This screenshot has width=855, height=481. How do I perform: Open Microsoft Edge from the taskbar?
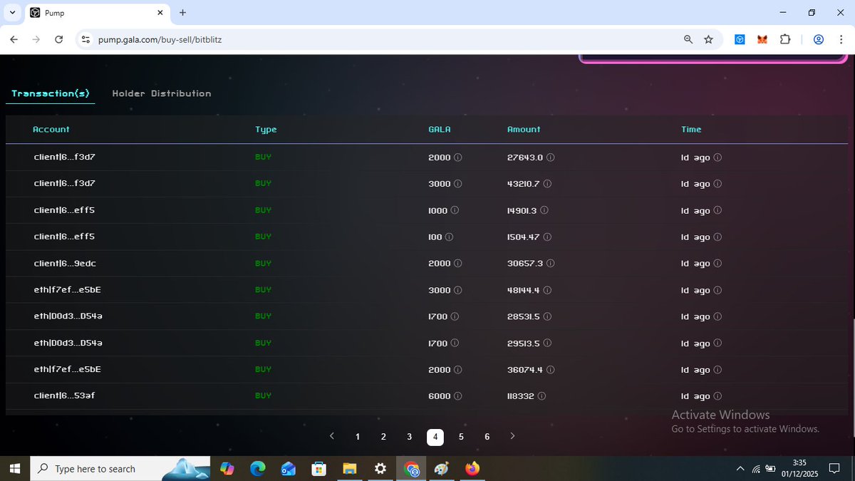[258, 469]
